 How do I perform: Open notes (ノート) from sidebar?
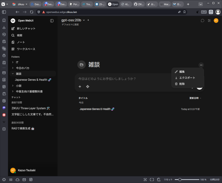click(x=13, y=42)
